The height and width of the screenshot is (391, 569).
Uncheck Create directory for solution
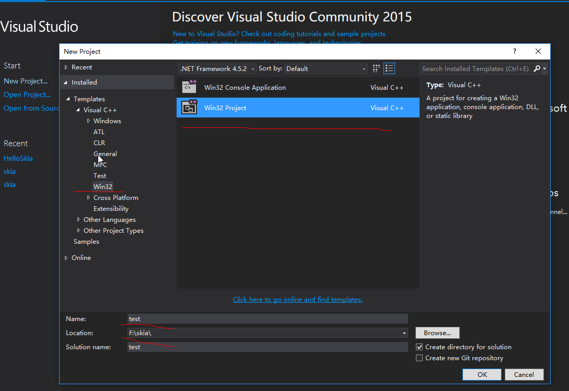pos(419,347)
